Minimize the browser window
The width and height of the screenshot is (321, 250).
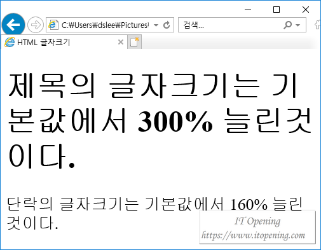pyautogui.click(x=248, y=10)
